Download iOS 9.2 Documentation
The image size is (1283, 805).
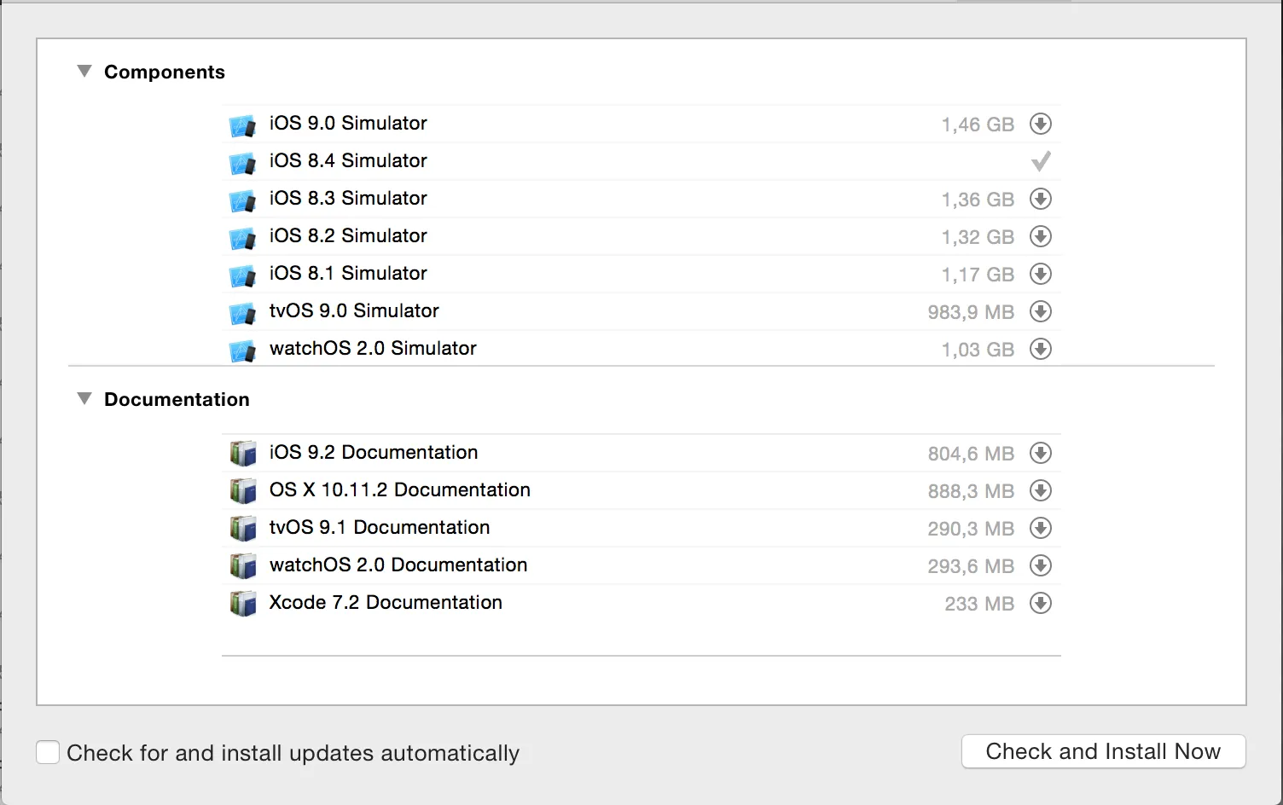[1040, 453]
